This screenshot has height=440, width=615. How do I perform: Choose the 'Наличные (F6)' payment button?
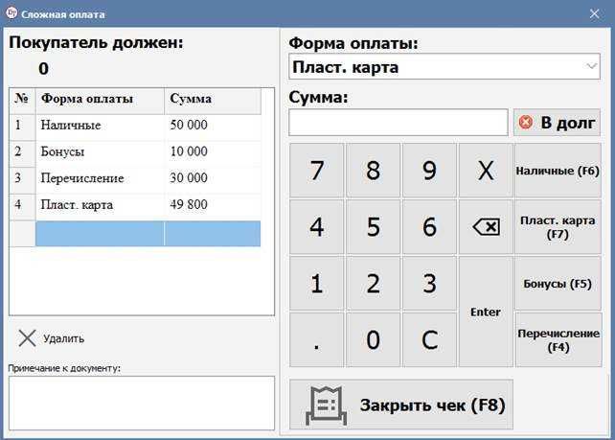tap(558, 170)
